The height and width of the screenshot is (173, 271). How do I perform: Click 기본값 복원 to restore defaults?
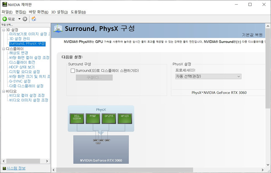(252, 35)
